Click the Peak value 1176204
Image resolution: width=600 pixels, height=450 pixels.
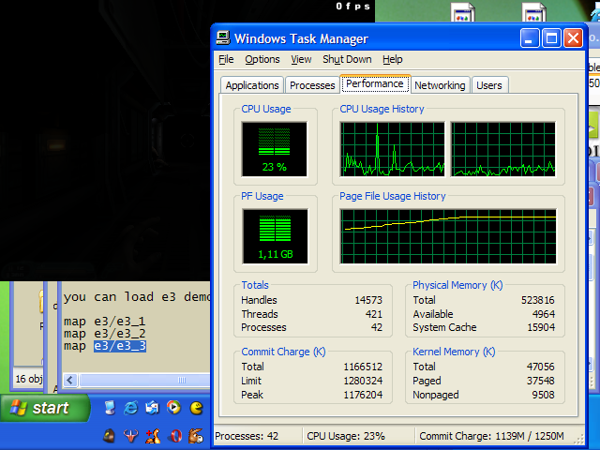click(363, 395)
